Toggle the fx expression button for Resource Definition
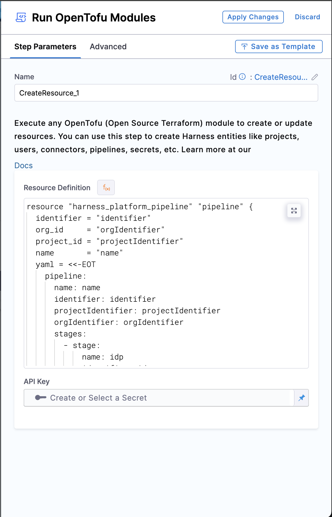This screenshot has height=517, width=332. [106, 187]
